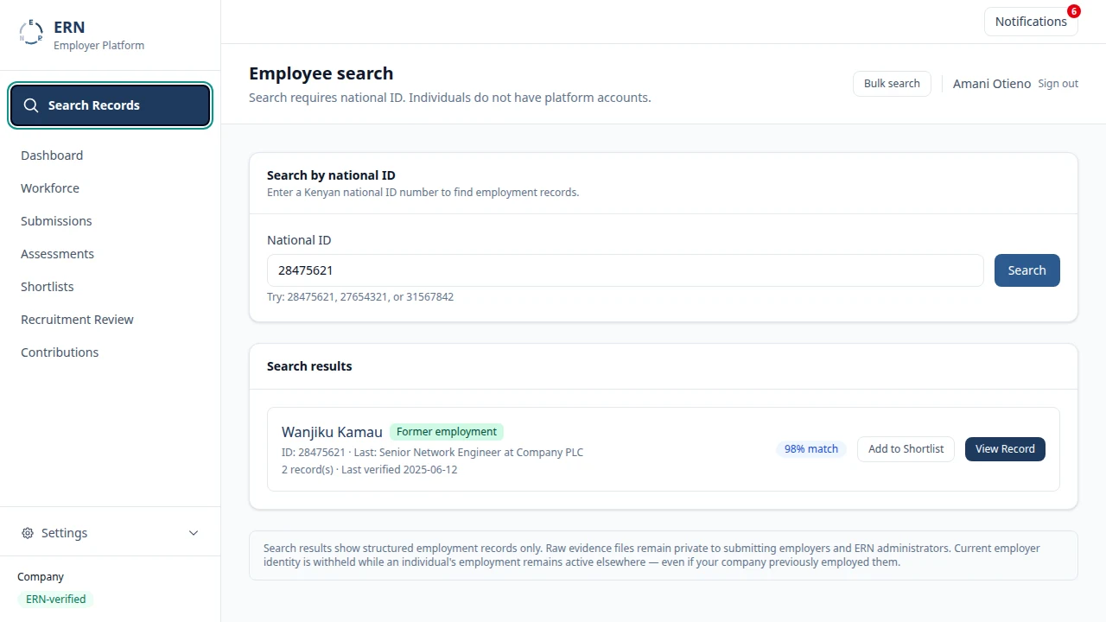Open Recruitment Review page
This screenshot has width=1106, height=622.
coord(77,320)
